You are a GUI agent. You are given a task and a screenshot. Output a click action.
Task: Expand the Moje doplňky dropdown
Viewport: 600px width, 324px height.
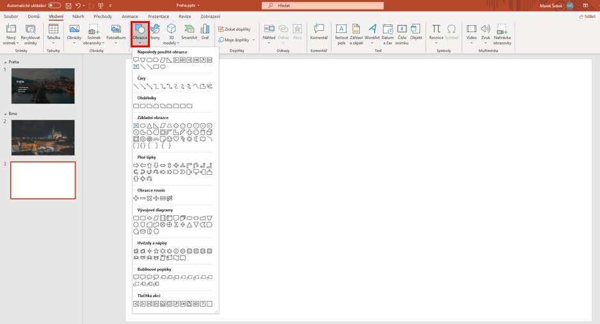tap(254, 40)
